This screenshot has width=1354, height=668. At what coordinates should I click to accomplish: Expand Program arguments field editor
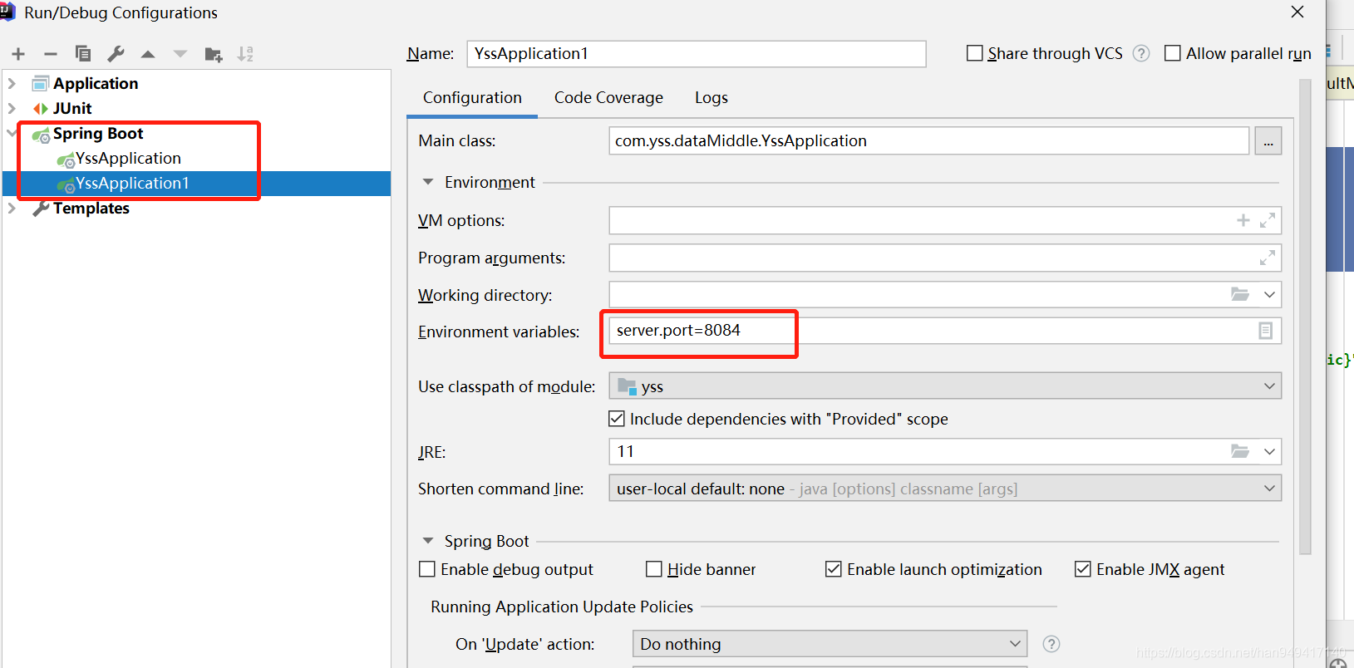click(1267, 258)
